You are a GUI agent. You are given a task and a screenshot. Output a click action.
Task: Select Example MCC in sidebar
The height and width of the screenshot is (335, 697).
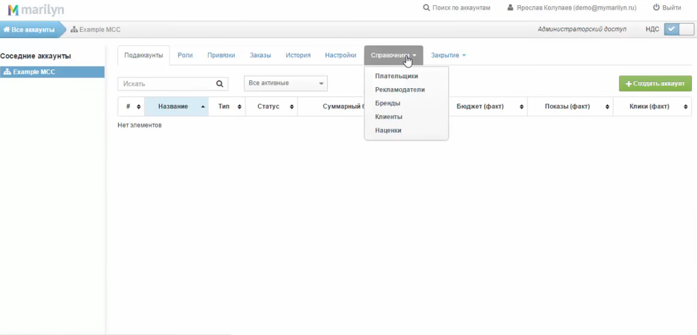pyautogui.click(x=52, y=72)
